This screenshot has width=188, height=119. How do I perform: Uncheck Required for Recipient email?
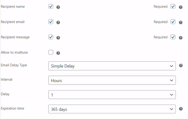[x=173, y=22]
